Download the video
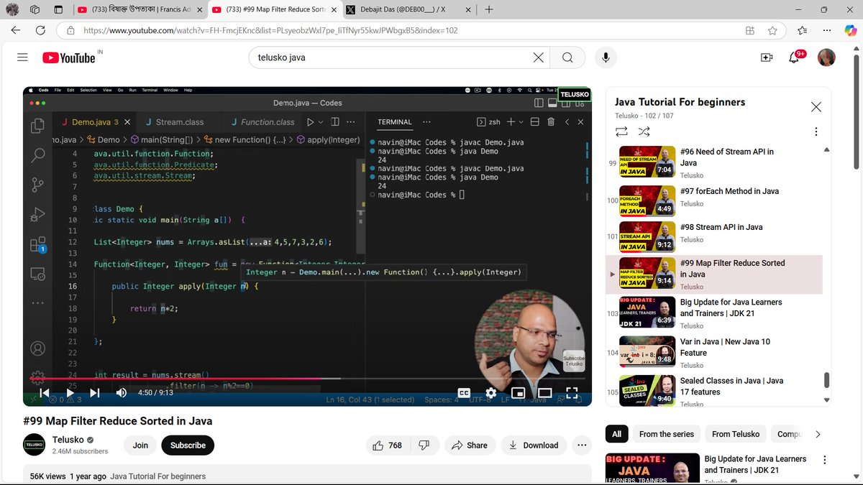This screenshot has height=485, width=863. tap(533, 445)
